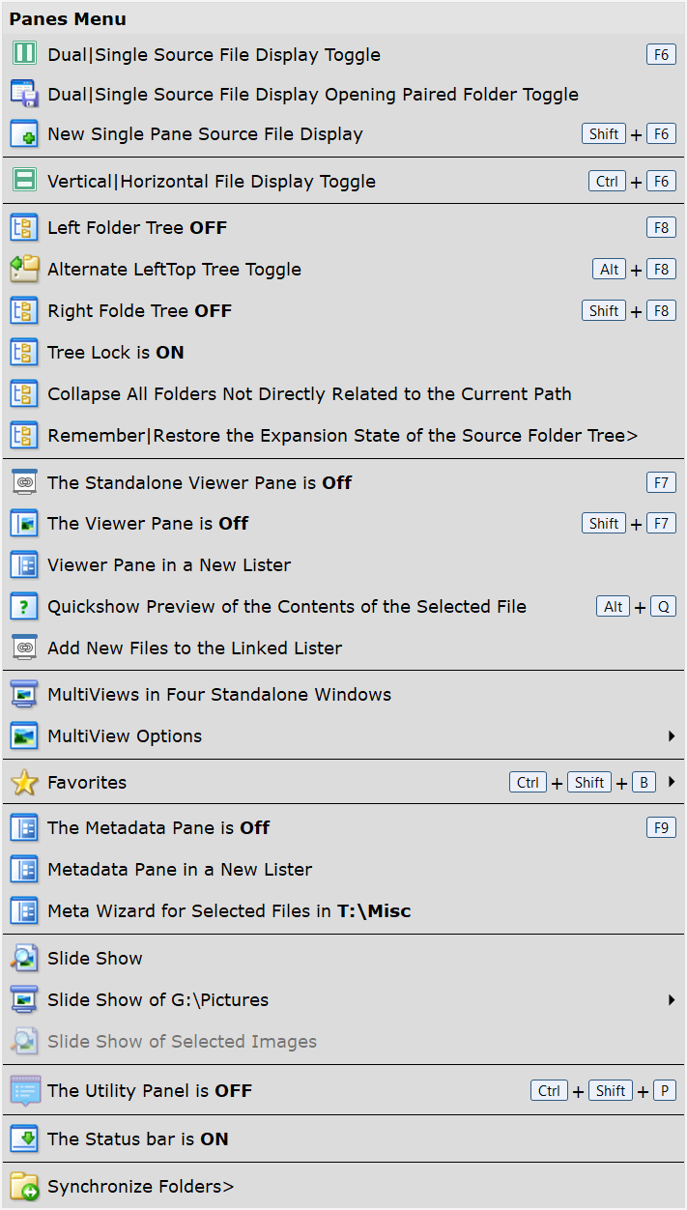Click the New Single Pane Source File icon
The image size is (687, 1210).
coord(23,133)
